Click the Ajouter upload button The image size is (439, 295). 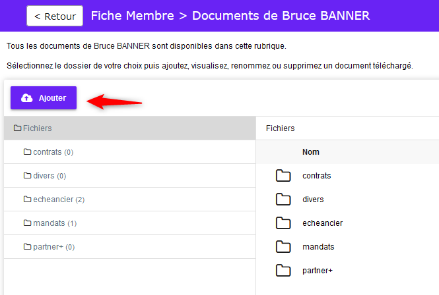[44, 97]
